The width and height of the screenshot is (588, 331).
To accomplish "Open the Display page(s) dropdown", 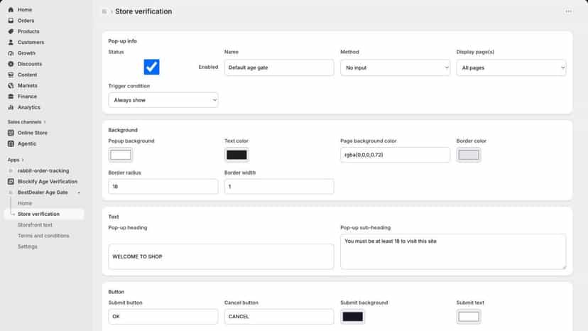I will 511,68.
